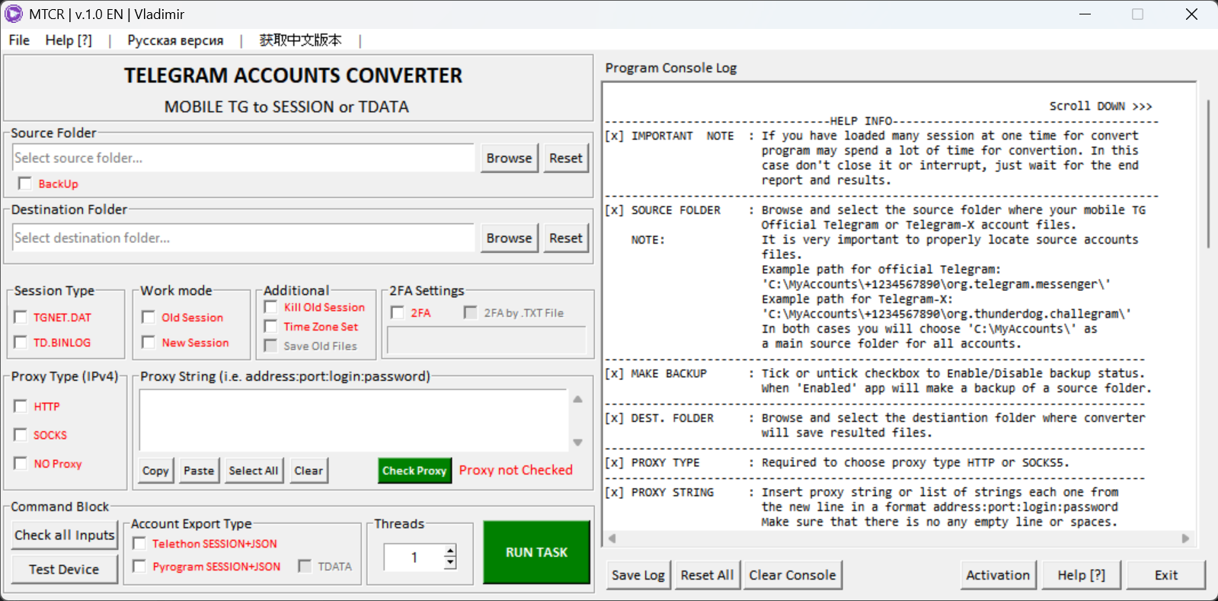
Task: Increase the Threads count with up arrow
Action: click(450, 551)
